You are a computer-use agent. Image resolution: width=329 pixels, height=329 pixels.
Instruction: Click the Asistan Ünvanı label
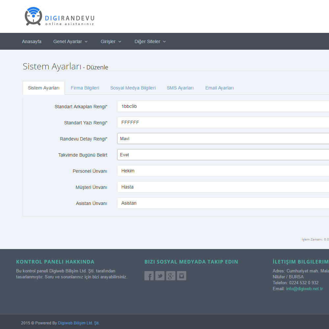91,203
